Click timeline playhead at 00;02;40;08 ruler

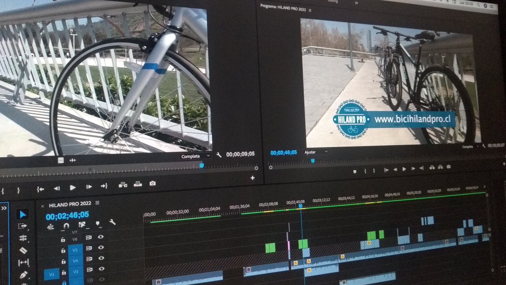tap(301, 206)
